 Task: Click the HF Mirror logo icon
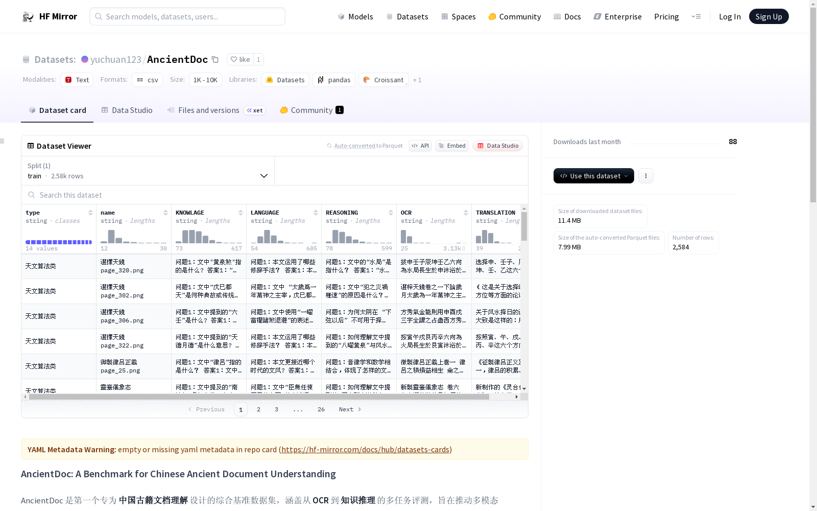coord(28,17)
